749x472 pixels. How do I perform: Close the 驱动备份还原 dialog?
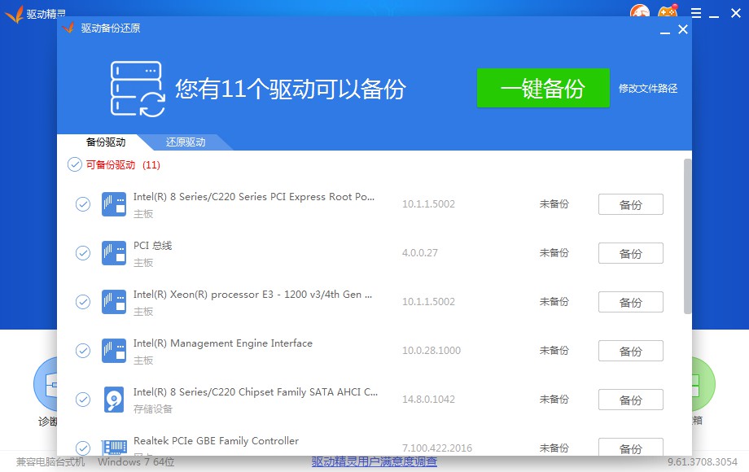coord(683,29)
